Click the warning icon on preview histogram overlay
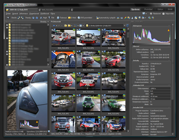Image resolution: width=179 pixels, height=140 pixels. 37,122
